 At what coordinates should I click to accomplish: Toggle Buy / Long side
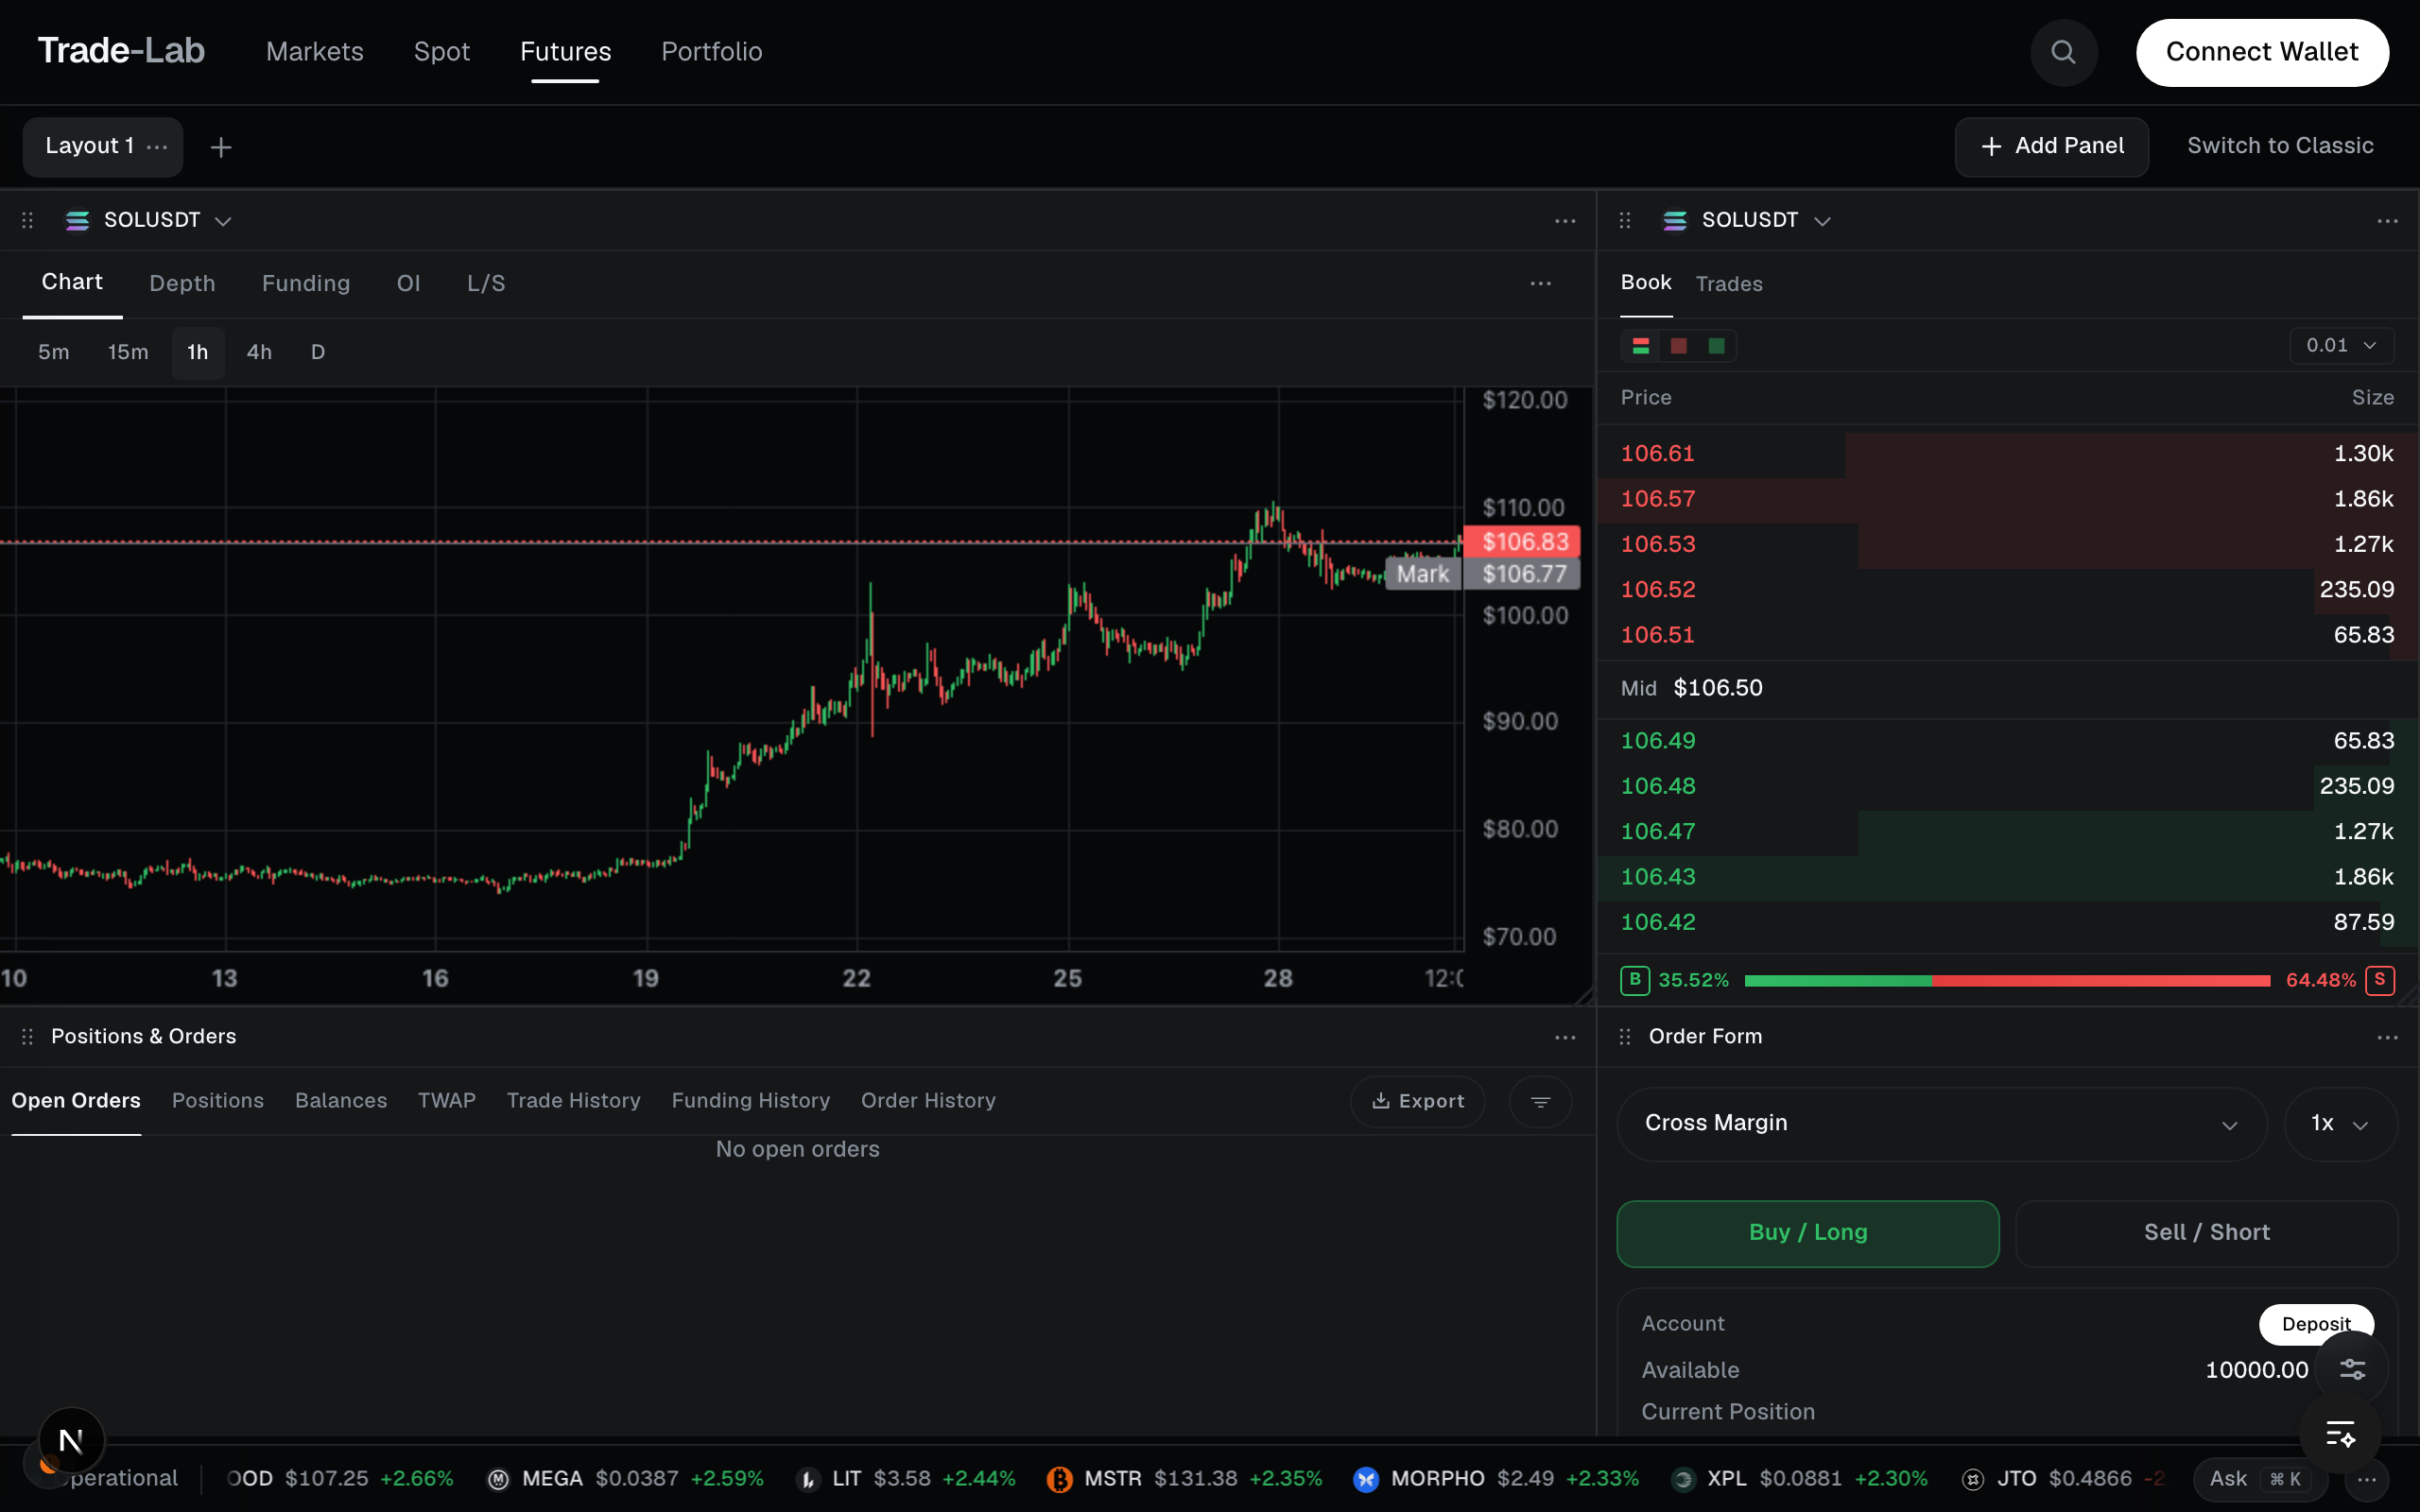(x=1808, y=1233)
